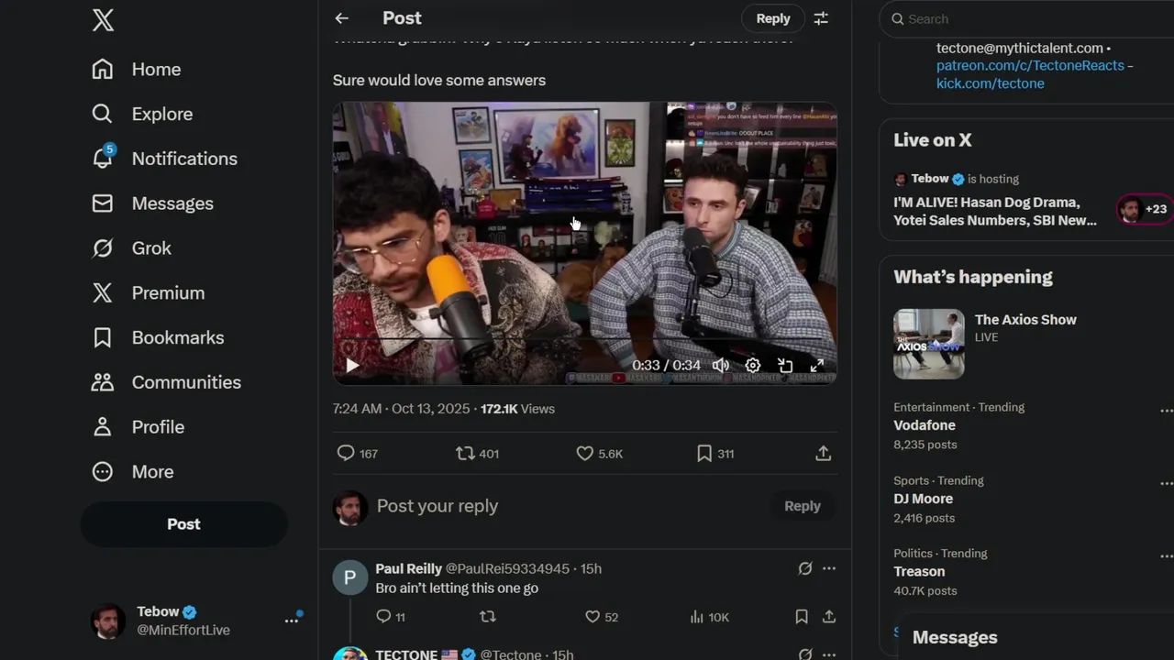Viewport: 1174px width, 660px height.
Task: Click the X logo icon
Action: [103, 20]
